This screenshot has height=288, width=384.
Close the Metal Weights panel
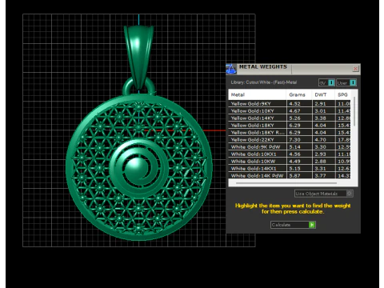coord(355,69)
